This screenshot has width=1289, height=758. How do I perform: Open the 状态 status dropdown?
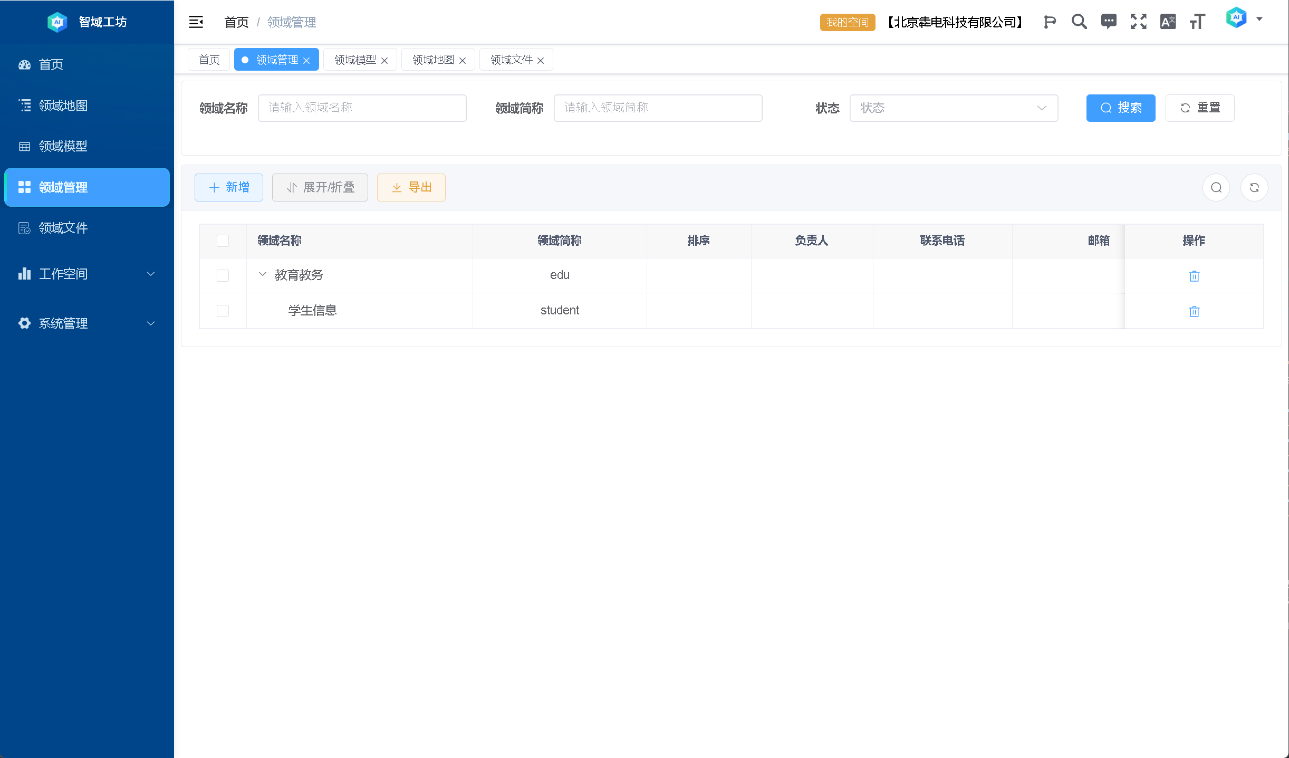point(953,108)
